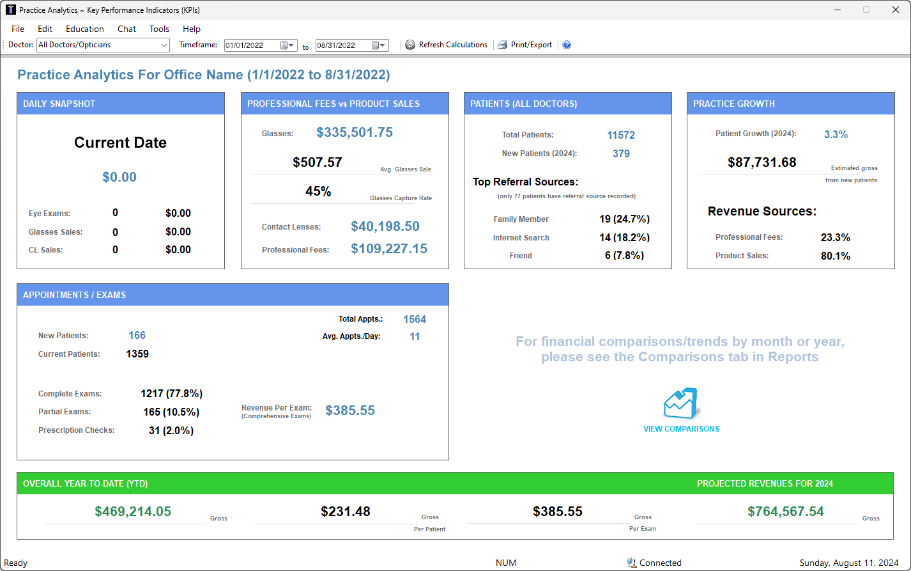Click the Friend 6 (7.8%) value
This screenshot has width=911, height=571.
click(624, 255)
